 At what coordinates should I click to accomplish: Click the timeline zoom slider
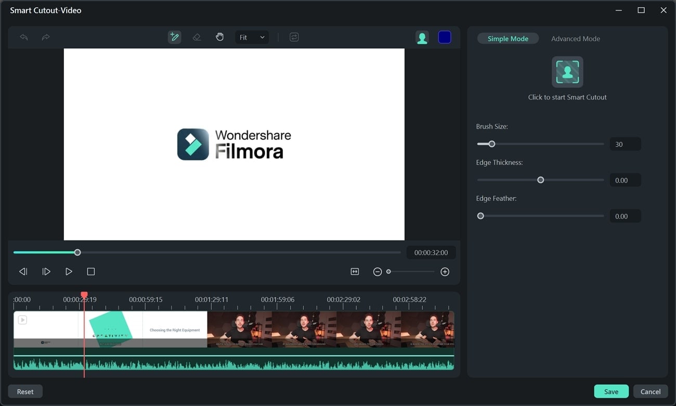point(411,272)
